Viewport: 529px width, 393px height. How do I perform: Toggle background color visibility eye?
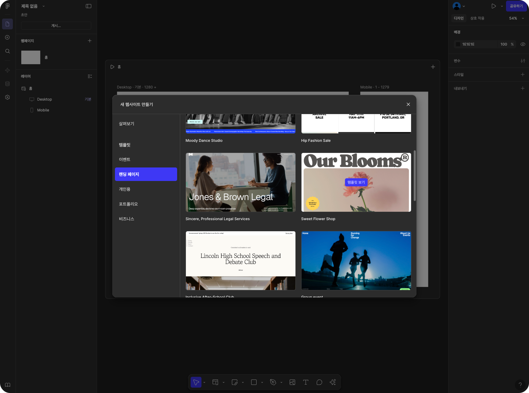[x=523, y=44]
